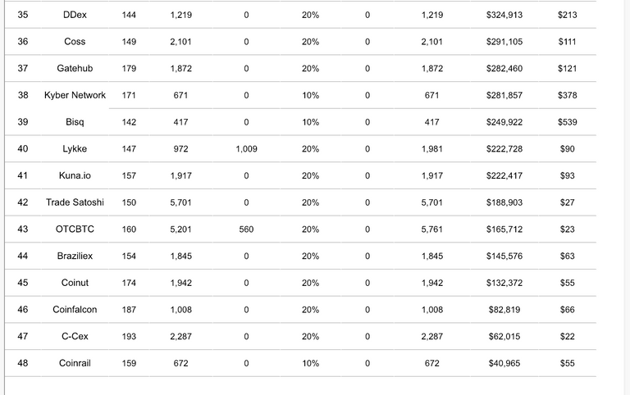Select the Coinfalcon exchange name

click(75, 309)
